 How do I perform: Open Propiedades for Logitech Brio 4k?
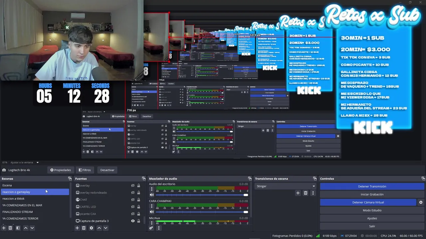61,170
